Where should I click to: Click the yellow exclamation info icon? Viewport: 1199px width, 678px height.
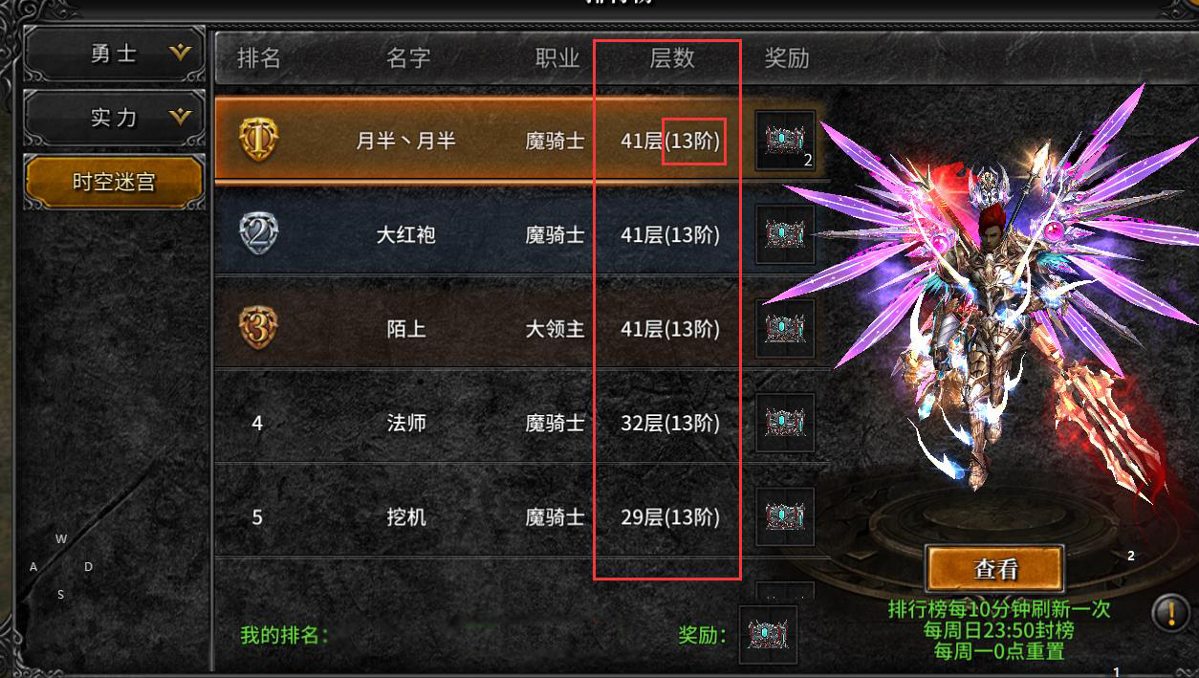click(x=1170, y=612)
